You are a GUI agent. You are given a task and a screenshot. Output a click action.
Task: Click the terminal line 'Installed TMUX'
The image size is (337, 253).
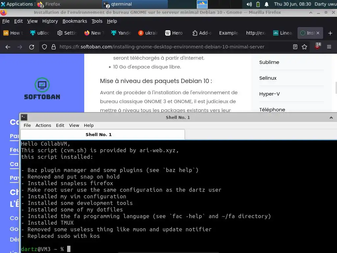click(50, 223)
